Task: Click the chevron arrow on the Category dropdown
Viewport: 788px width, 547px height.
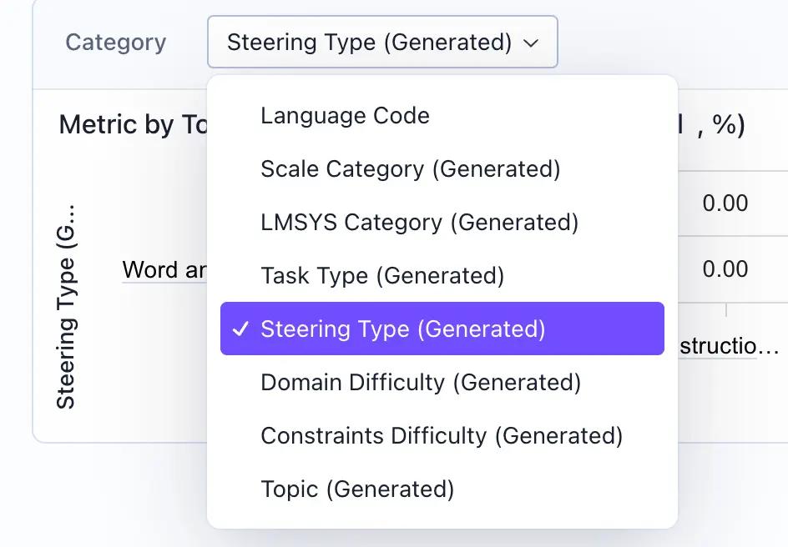Action: (532, 43)
